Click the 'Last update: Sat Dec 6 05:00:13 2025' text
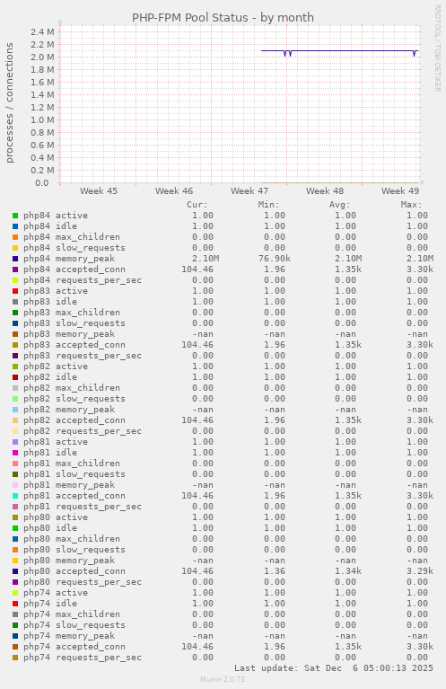Image resolution: width=446 pixels, height=689 pixels. pos(334,668)
